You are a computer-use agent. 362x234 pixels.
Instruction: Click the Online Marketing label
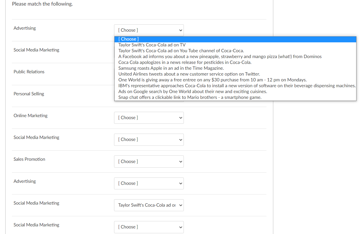click(30, 116)
